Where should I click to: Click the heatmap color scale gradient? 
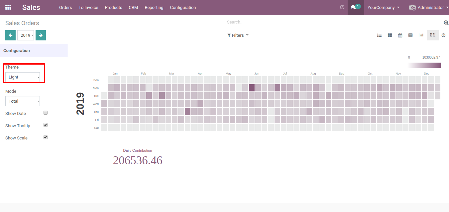tap(424, 65)
